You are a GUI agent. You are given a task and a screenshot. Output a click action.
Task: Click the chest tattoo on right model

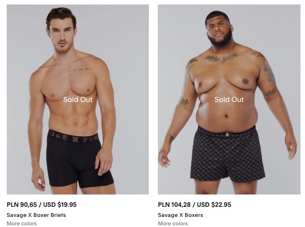pyautogui.click(x=222, y=58)
